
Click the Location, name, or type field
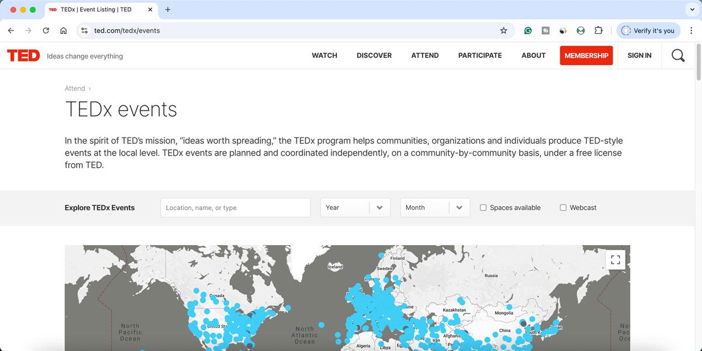point(235,208)
